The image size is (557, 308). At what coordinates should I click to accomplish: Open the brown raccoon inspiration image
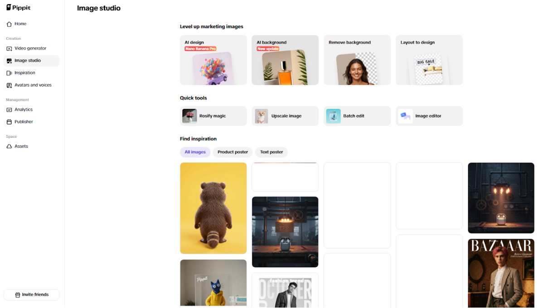click(x=213, y=208)
